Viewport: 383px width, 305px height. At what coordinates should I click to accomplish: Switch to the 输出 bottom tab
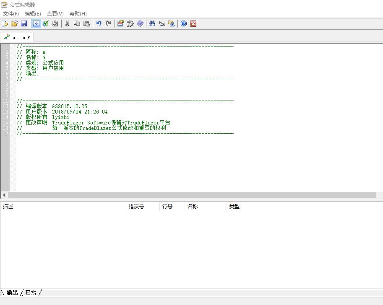(x=12, y=292)
